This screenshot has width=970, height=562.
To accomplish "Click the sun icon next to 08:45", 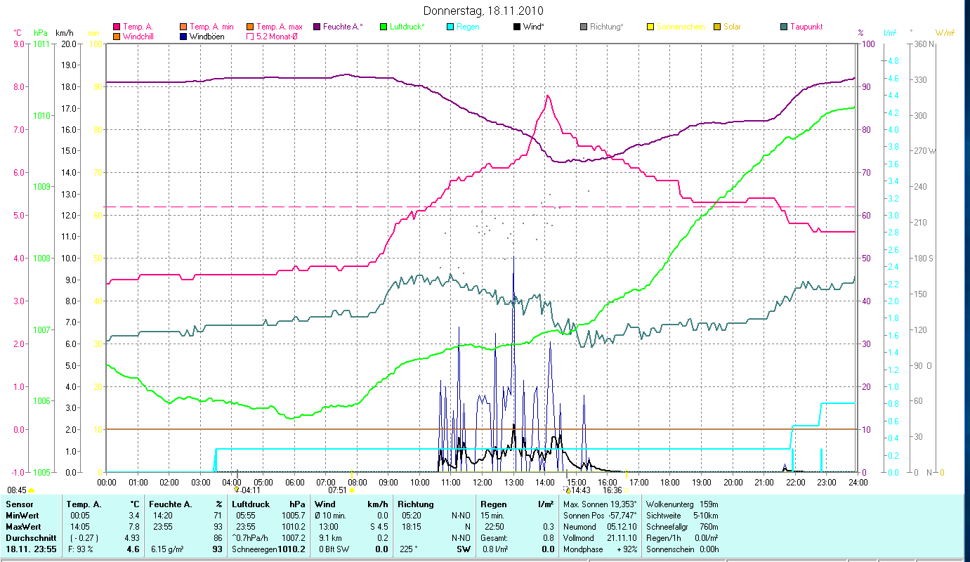I will coord(31,490).
